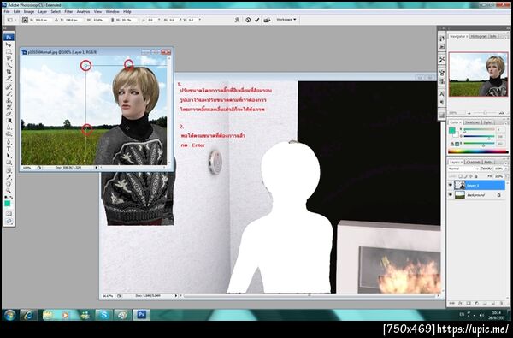Screen dimensions: 513x338
Task: Click the reference point locator icon
Action: tap(25, 20)
